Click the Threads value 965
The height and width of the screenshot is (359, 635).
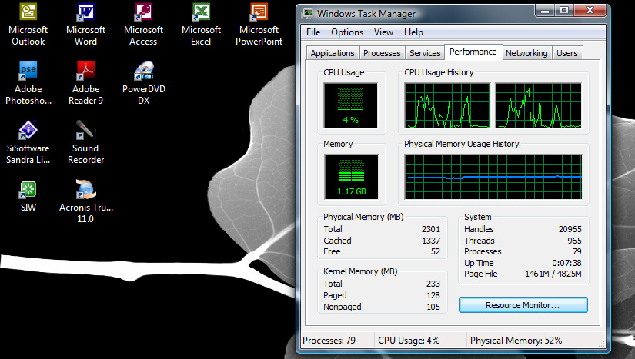click(575, 241)
